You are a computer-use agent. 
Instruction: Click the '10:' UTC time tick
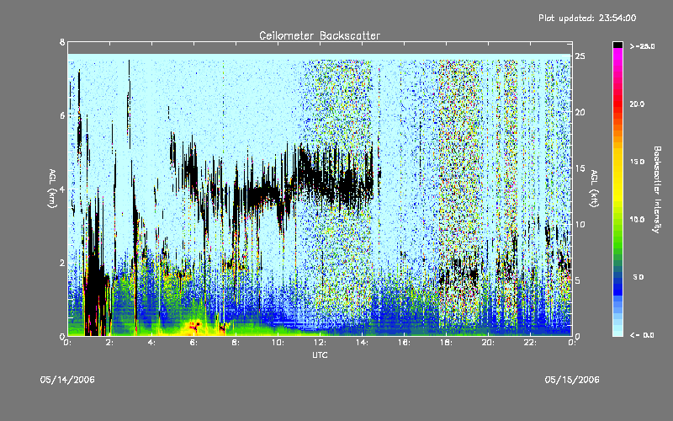[278, 343]
